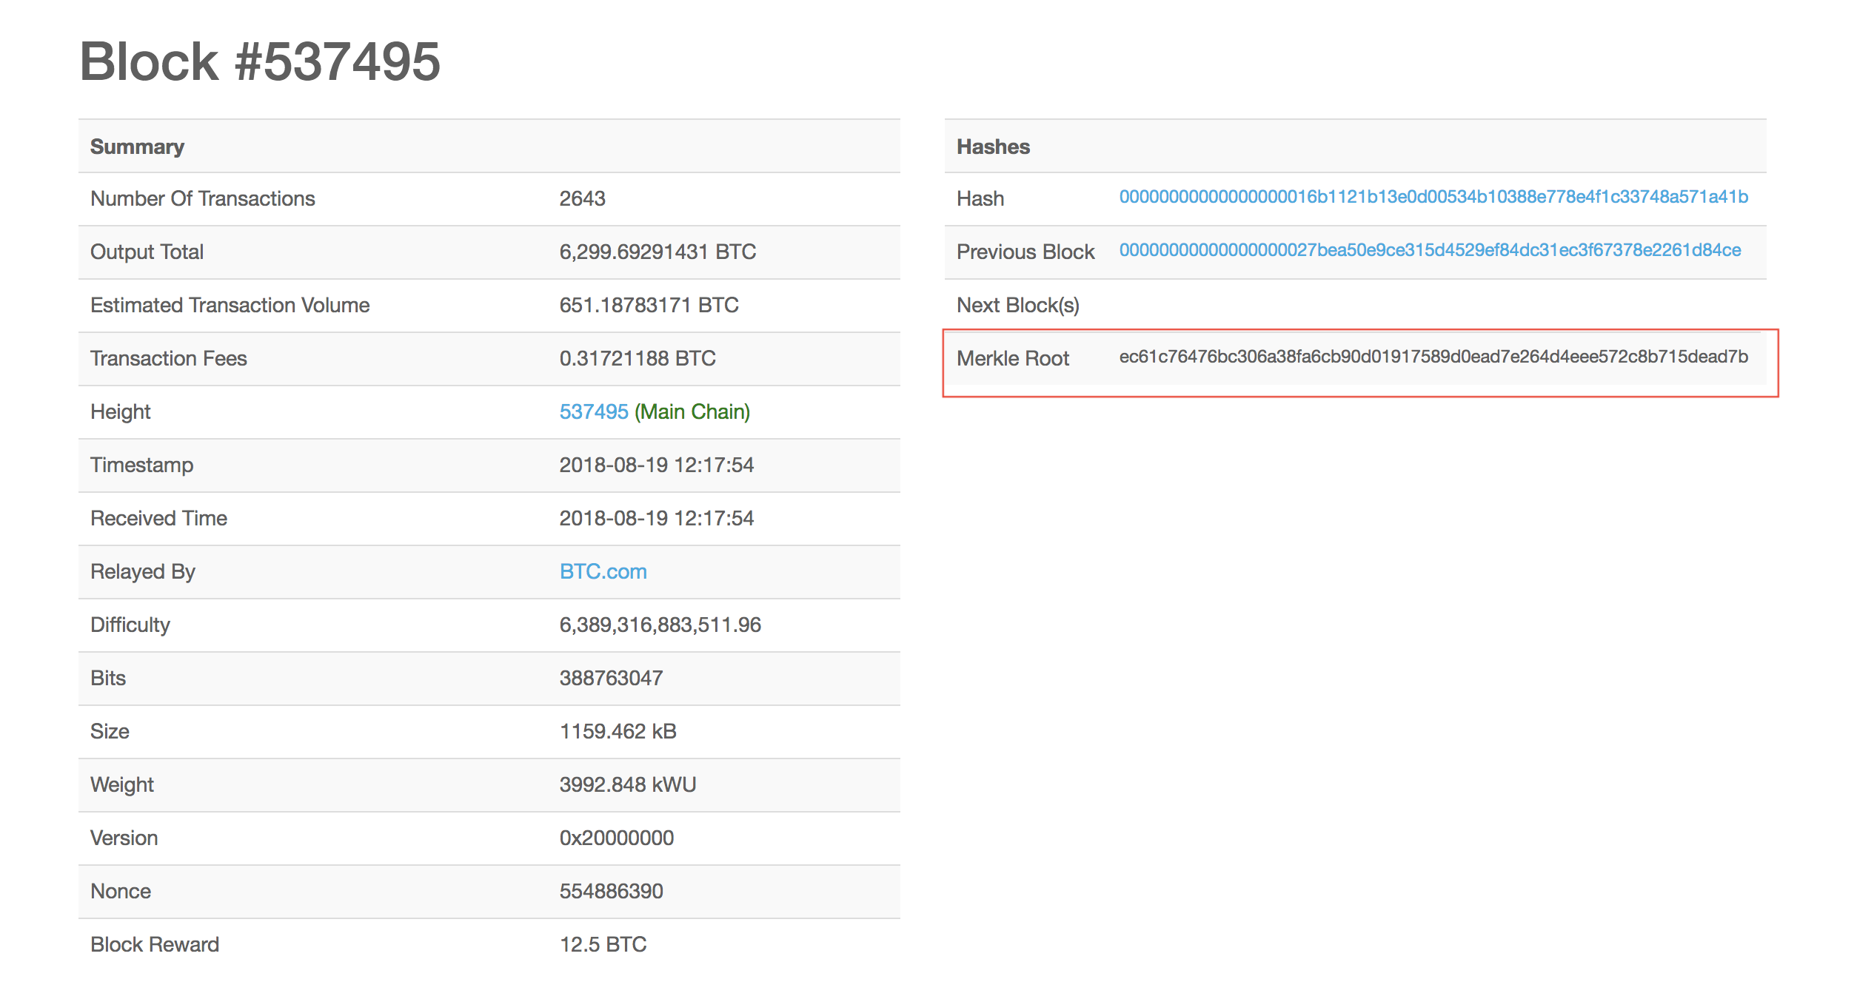Viewport: 1857px width, 999px height.
Task: Click the Nonce value 554886390
Action: (x=611, y=891)
